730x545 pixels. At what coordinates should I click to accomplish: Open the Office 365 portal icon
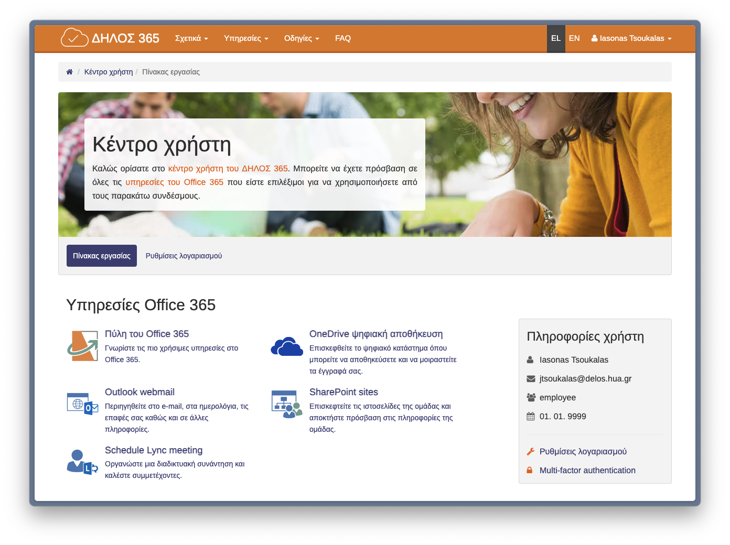[x=83, y=346]
